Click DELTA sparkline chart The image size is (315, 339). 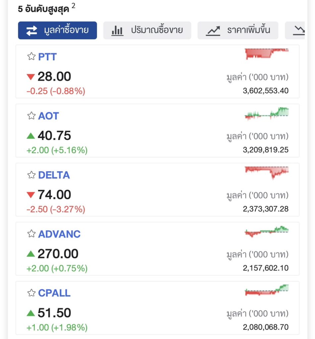pos(266,172)
